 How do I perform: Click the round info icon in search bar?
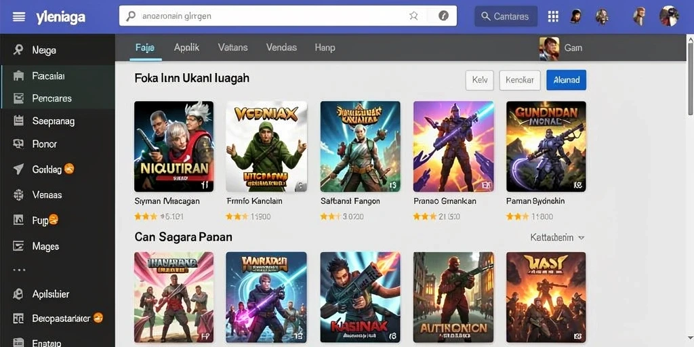443,16
